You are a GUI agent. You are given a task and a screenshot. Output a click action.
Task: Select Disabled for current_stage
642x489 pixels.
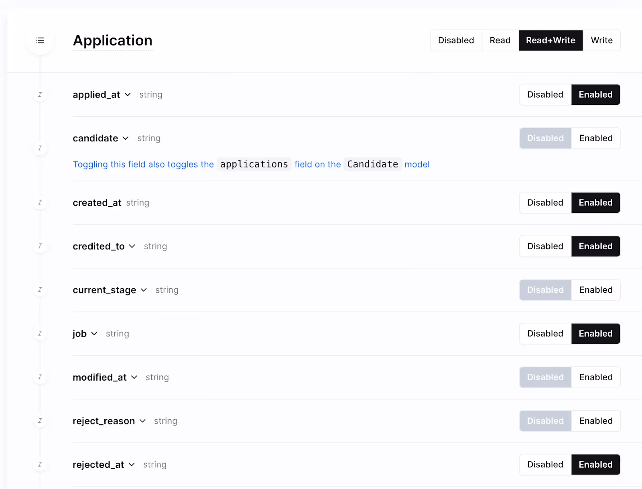tap(545, 290)
